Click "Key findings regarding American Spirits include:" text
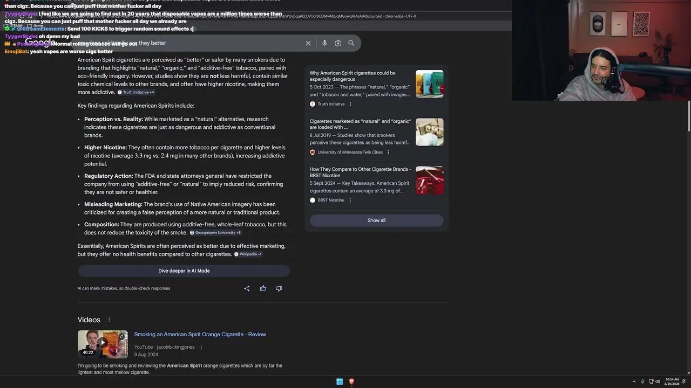This screenshot has height=388, width=691. point(136,106)
